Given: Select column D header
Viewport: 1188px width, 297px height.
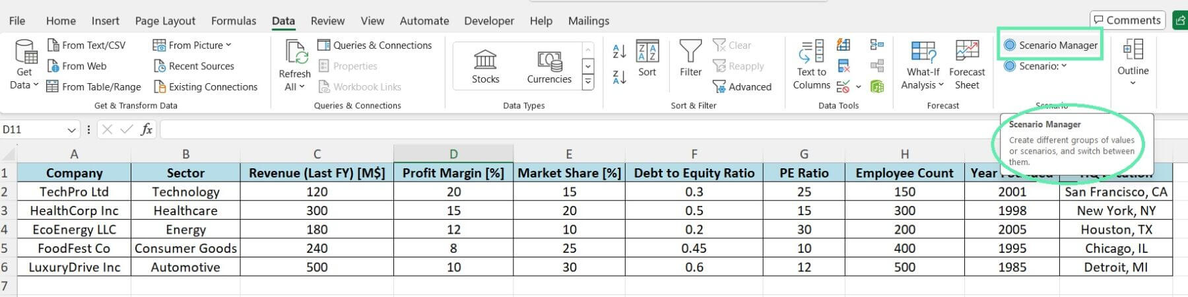Looking at the screenshot, I should pyautogui.click(x=453, y=154).
